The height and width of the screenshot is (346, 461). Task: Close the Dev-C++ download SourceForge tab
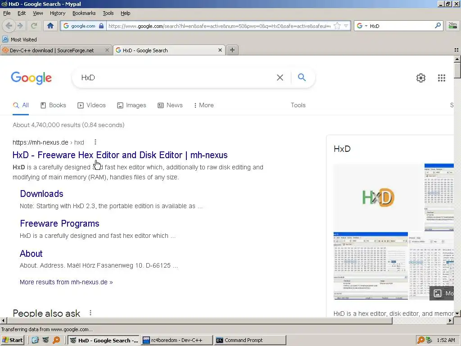(107, 50)
